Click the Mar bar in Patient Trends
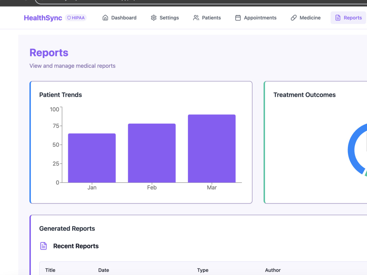367x275 pixels. click(x=212, y=148)
